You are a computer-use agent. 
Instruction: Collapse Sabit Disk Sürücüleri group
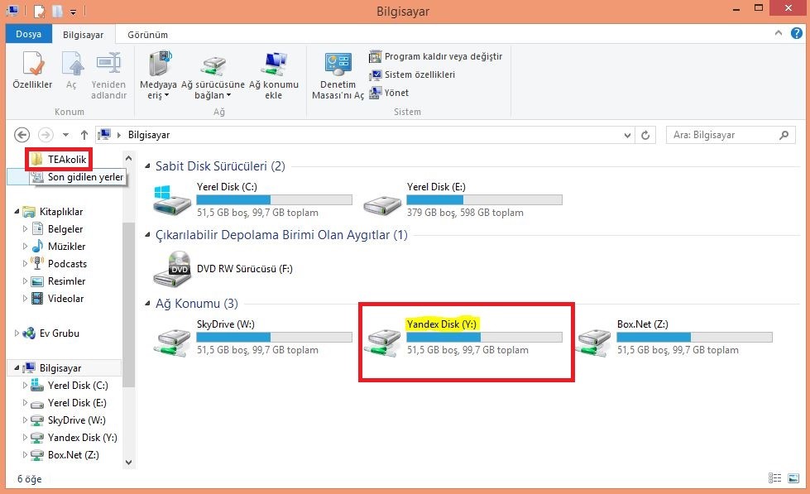click(148, 165)
